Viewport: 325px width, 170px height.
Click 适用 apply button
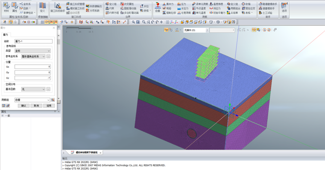click(x=49, y=106)
